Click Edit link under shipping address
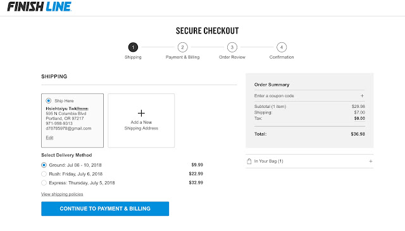The image size is (405, 231). tap(49, 138)
